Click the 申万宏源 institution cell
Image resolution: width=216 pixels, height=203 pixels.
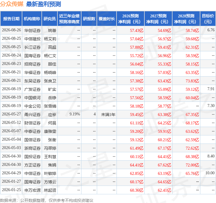[x=32, y=190]
